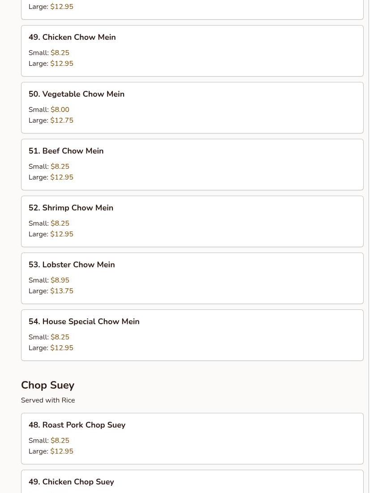Click the Chicken Chow Mein item title
The height and width of the screenshot is (493, 378).
pos(72,37)
